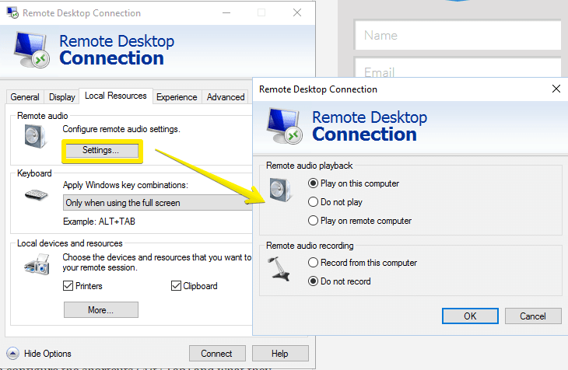Viewport: 568px width, 370px height.
Task: Switch to the General tab
Action: [25, 97]
